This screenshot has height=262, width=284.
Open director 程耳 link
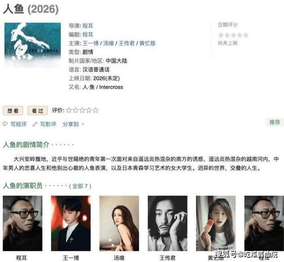(88, 25)
